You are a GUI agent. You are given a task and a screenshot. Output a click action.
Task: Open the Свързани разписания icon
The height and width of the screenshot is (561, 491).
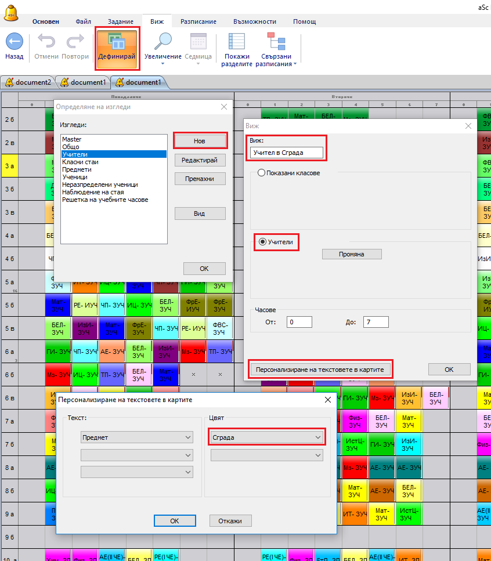tap(276, 42)
